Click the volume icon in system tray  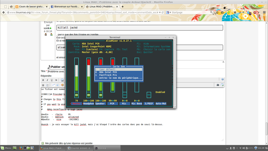pyautogui.click(x=244, y=148)
